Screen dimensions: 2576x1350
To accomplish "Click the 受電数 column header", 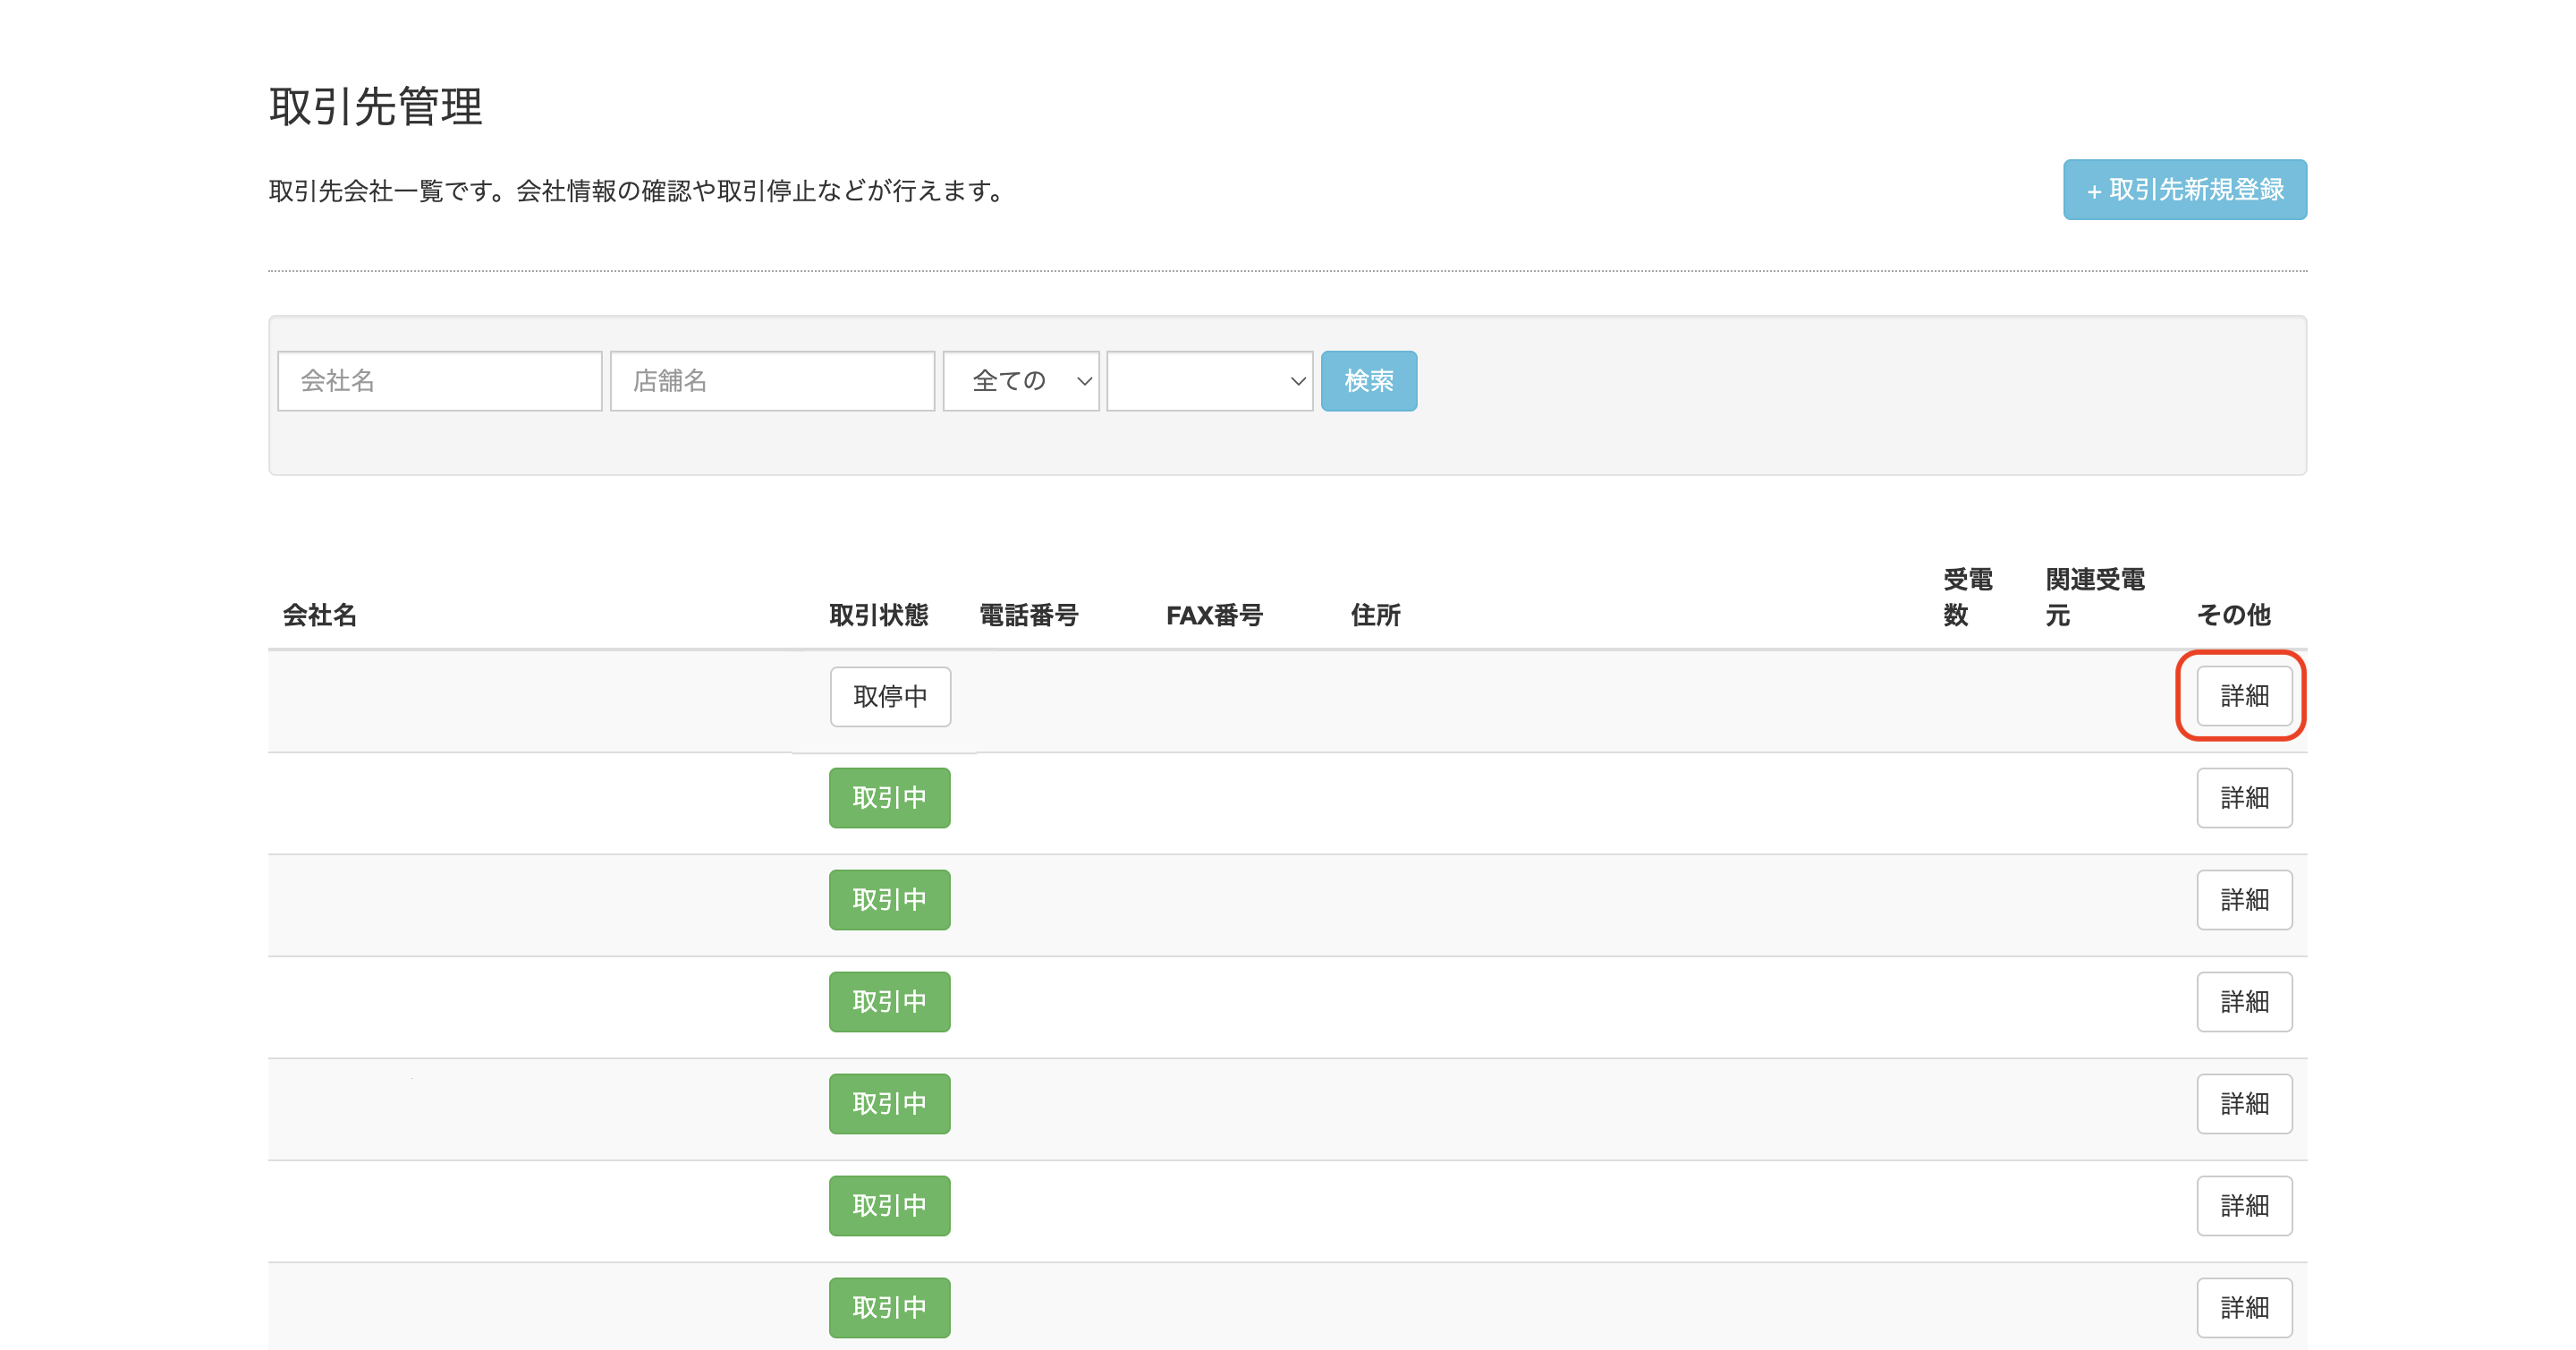I will (x=1967, y=597).
